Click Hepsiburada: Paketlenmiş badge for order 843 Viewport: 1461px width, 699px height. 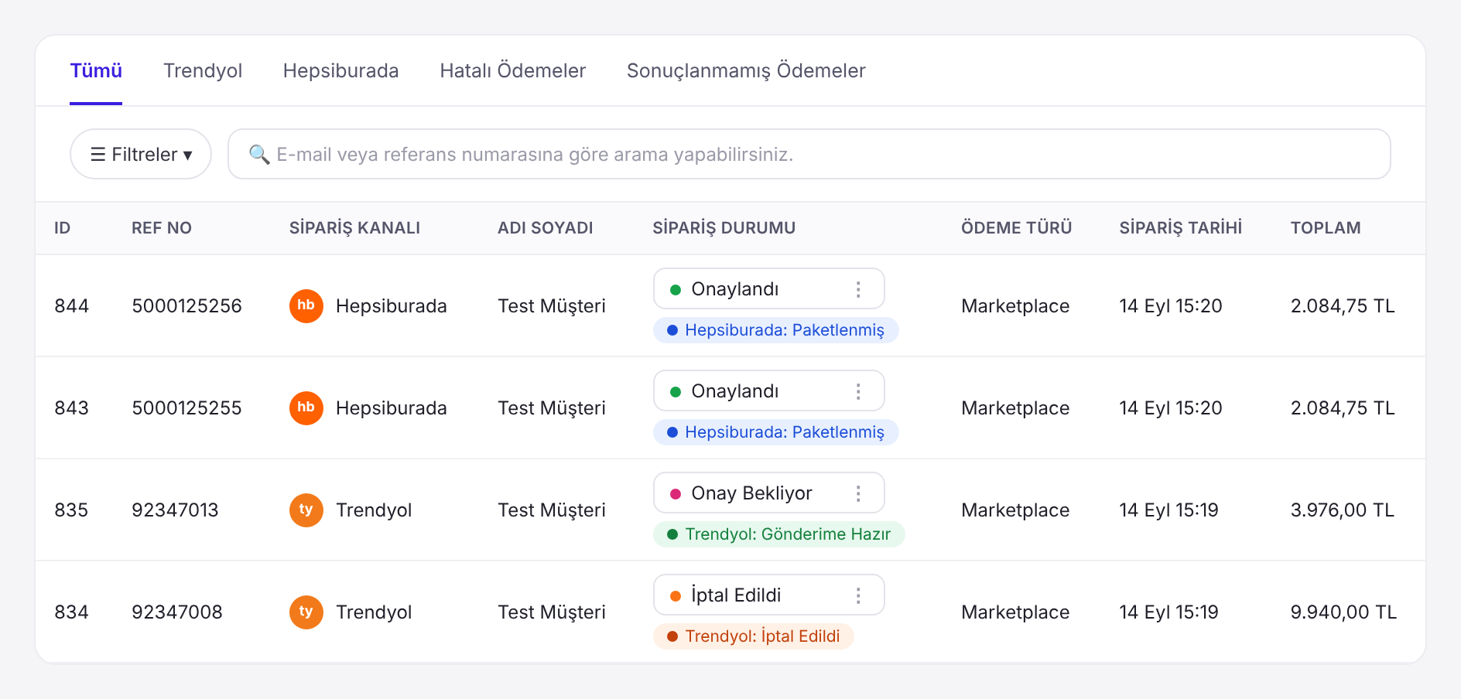[776, 432]
